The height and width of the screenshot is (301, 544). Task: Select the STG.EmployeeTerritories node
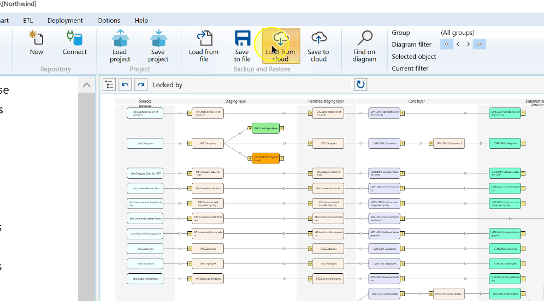[x=328, y=279]
